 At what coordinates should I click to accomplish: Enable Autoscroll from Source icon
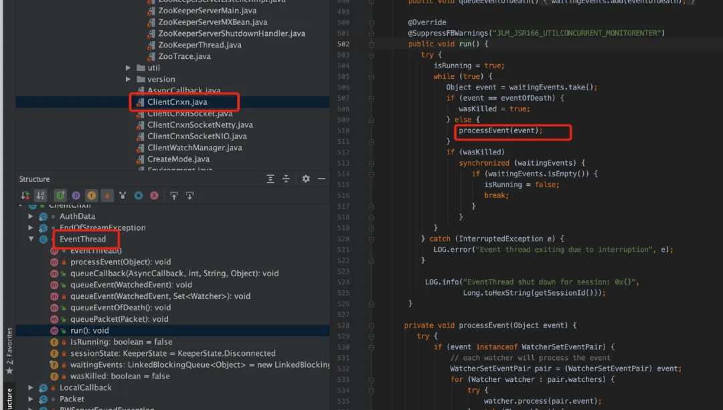click(x=189, y=196)
